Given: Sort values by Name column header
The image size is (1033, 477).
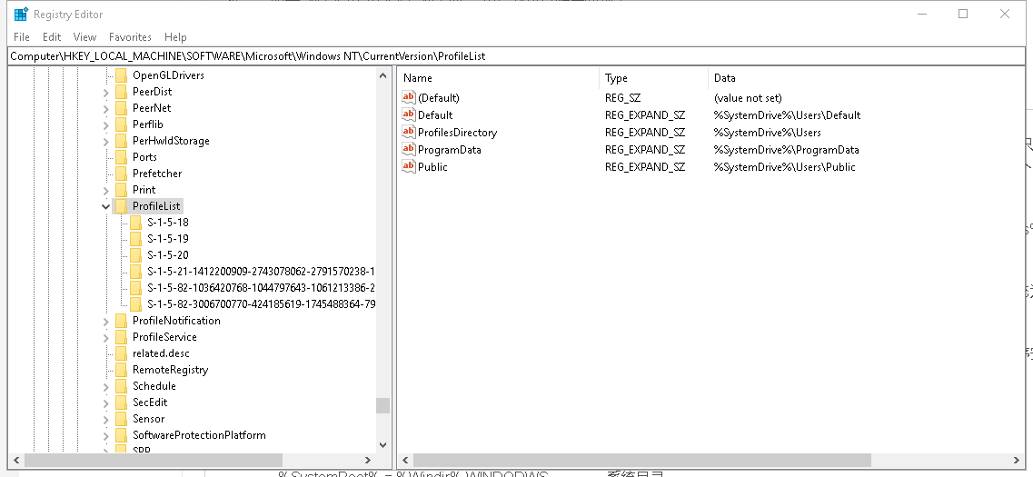Looking at the screenshot, I should point(499,78).
